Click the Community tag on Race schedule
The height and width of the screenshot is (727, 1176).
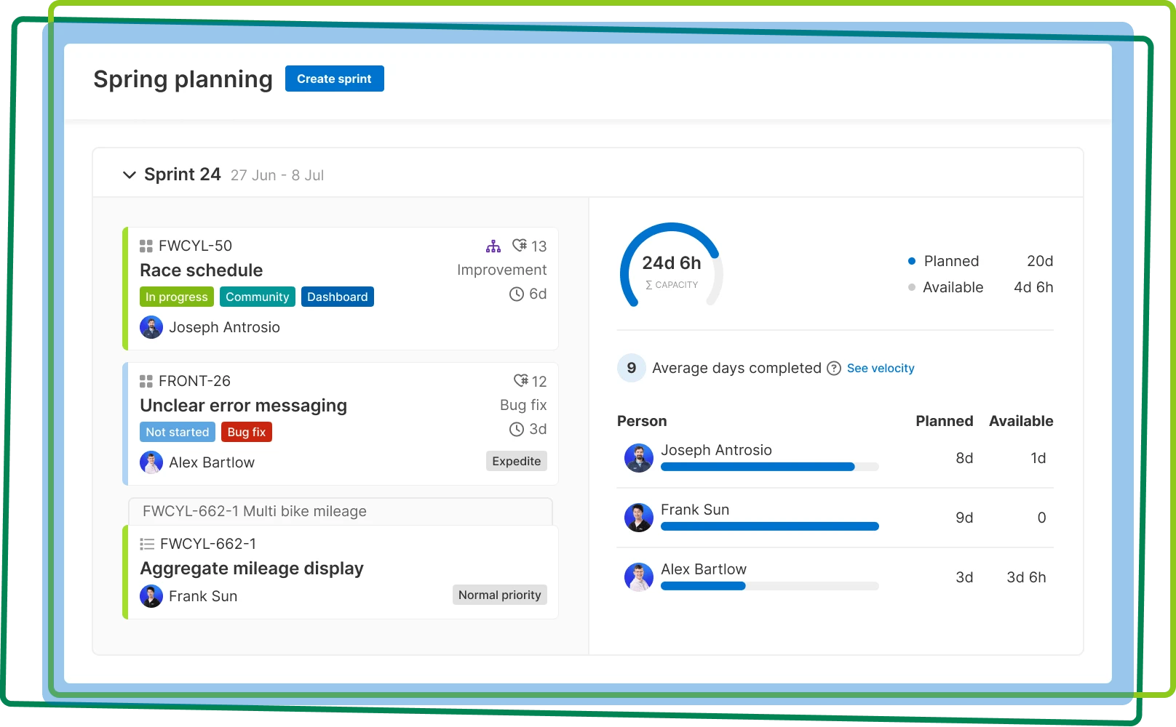point(258,297)
